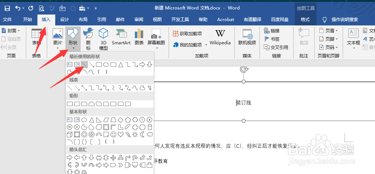The height and width of the screenshot is (174, 375).
Task: Pick the down arrow in recently used shapes
Action: pyautogui.click(x=149, y=65)
